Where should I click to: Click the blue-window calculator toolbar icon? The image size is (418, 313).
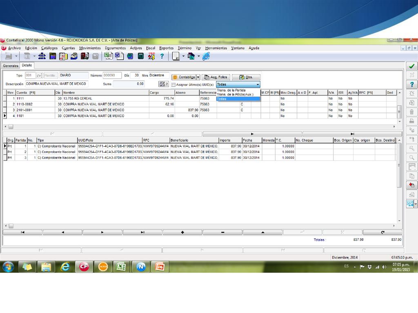[x=53, y=56]
